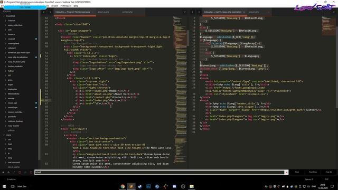Viewport: 338px width, 190px height.
Task: Open left pane tab list dropdown
Action: [x=185, y=12]
